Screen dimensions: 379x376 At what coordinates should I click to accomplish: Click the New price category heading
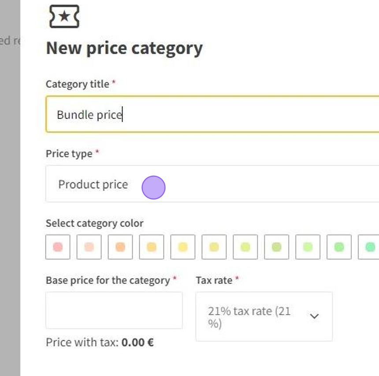[x=124, y=48]
